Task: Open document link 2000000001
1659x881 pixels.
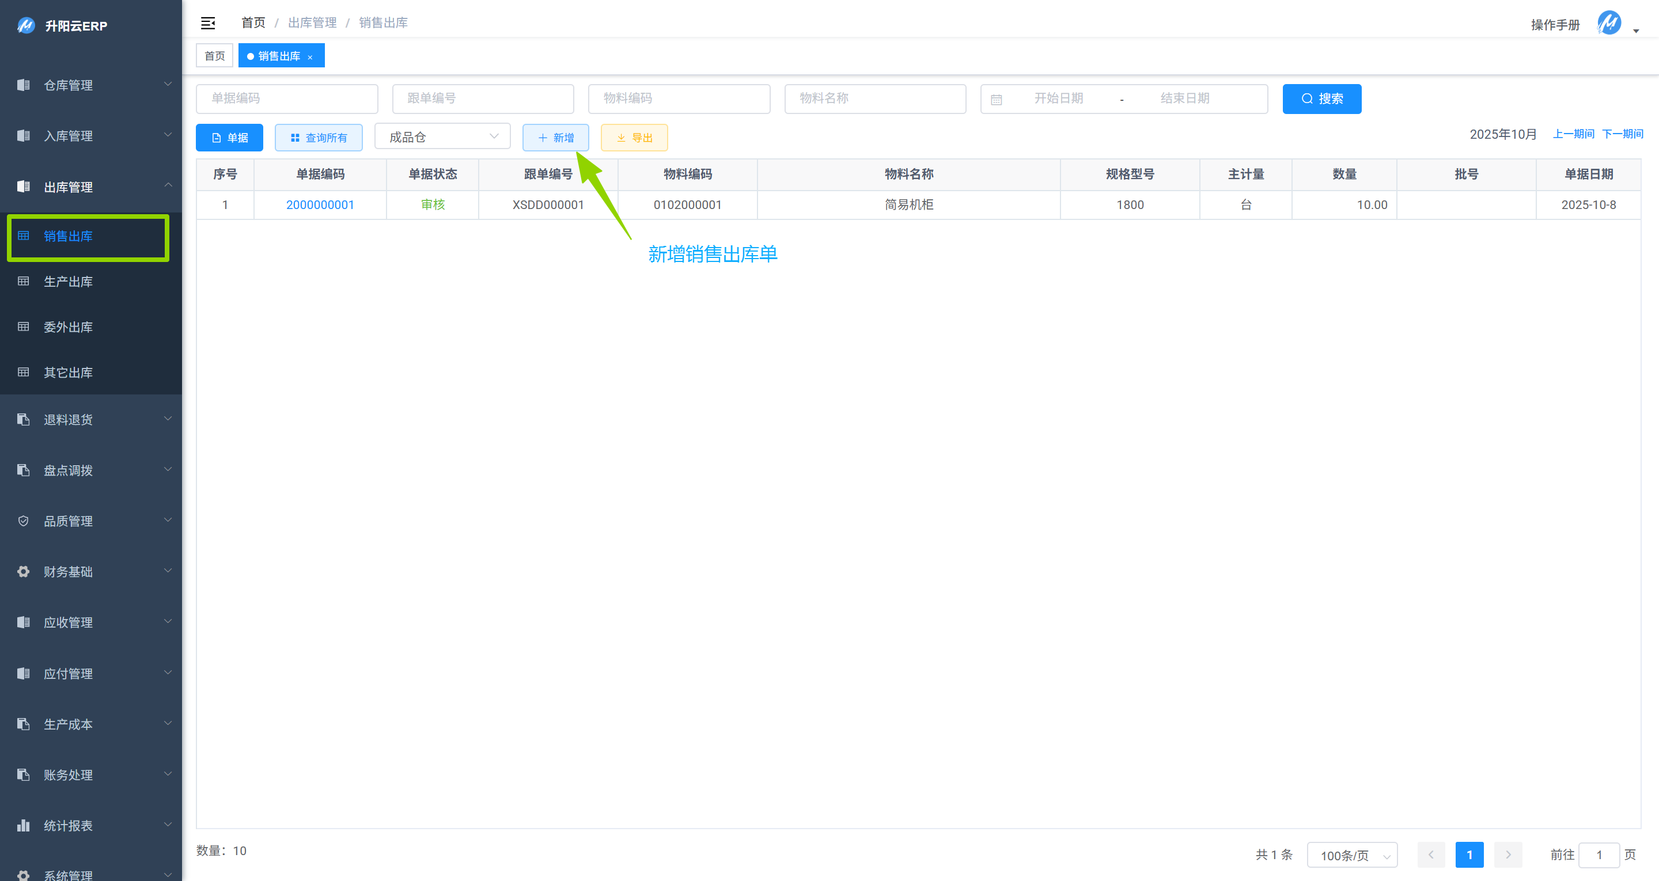Action: point(320,204)
